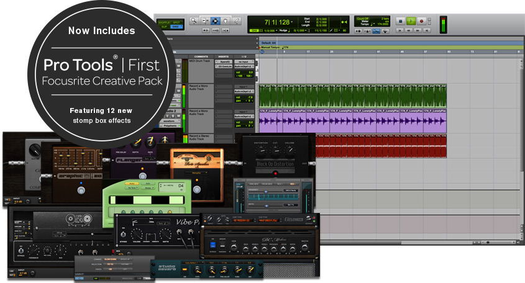Toggle Tab to Transients button
The width and height of the screenshot is (525, 283).
click(206, 30)
